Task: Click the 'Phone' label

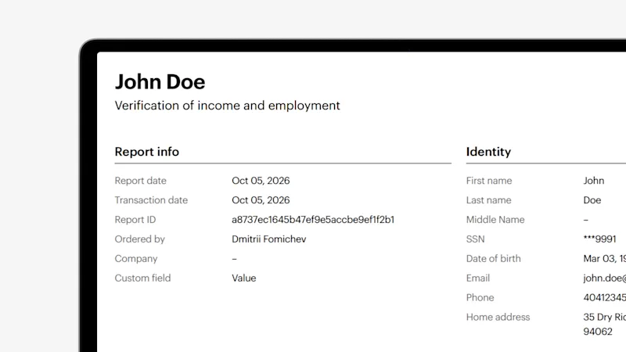Action: point(480,298)
